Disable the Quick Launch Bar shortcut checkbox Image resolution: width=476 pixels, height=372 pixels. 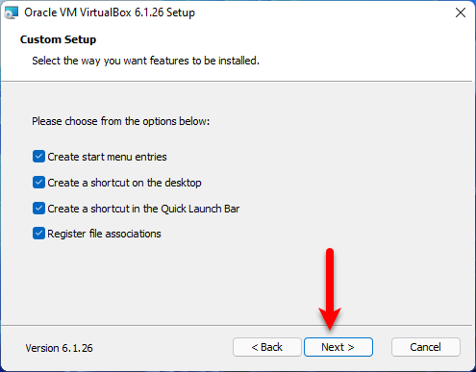(x=38, y=209)
